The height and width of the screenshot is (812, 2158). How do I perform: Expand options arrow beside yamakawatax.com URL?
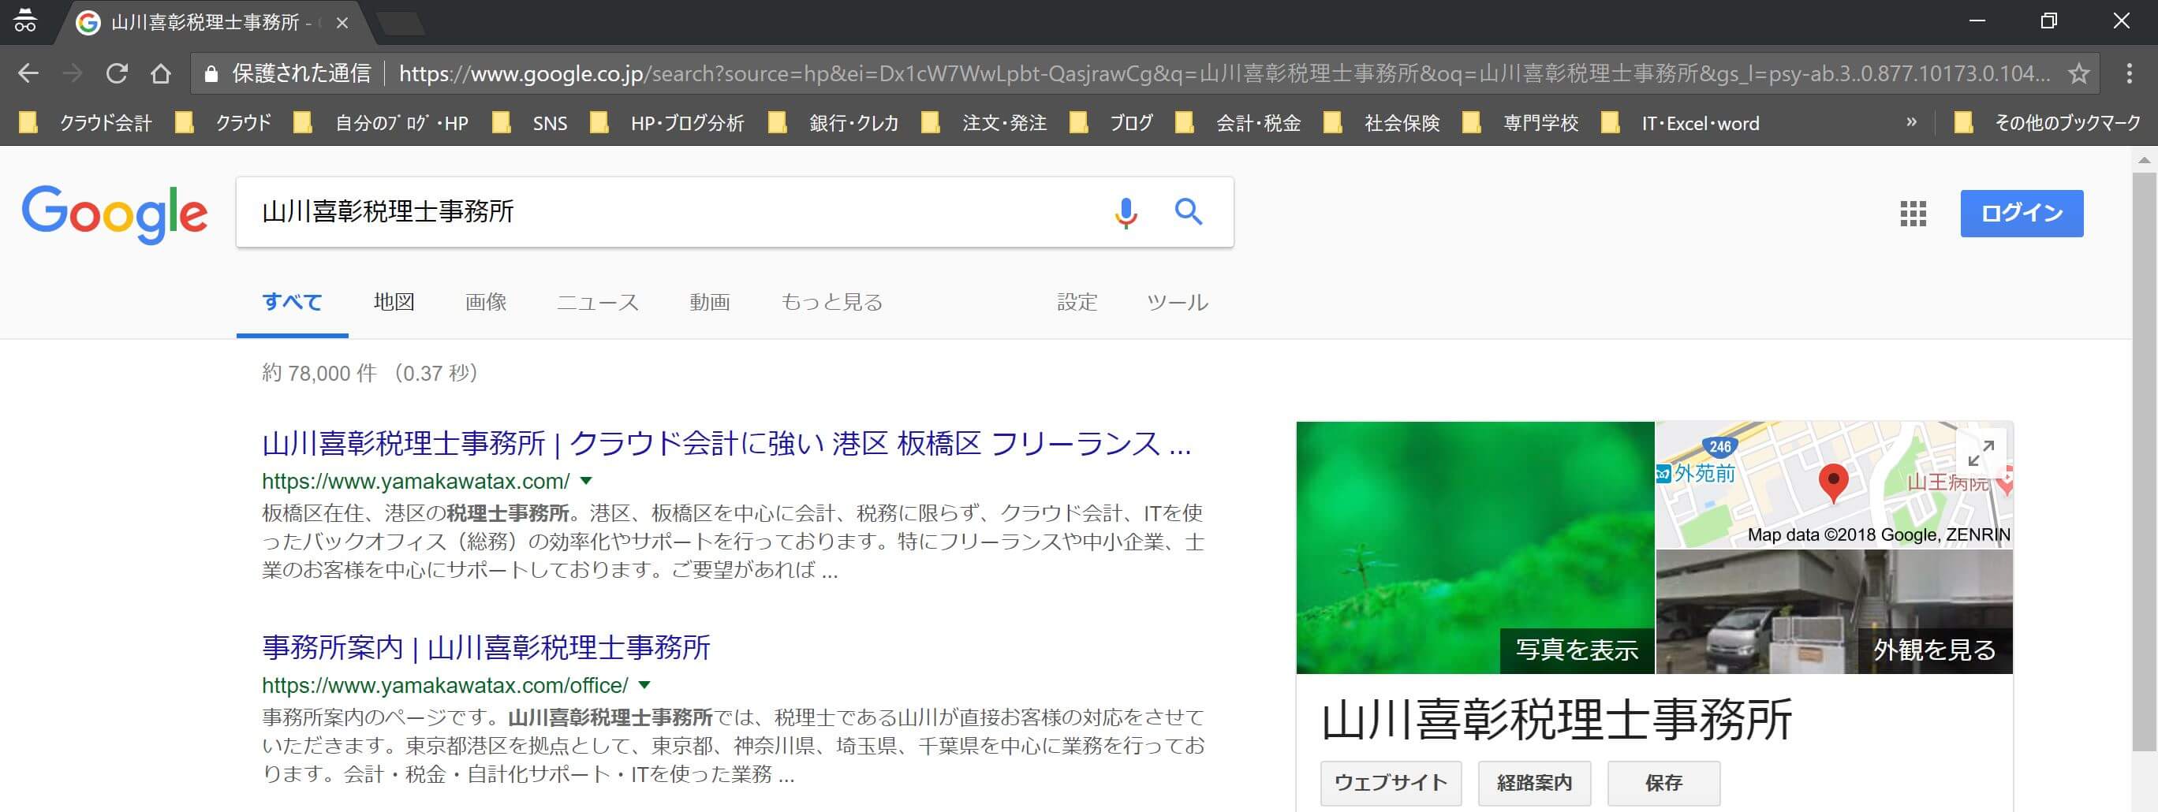[586, 481]
